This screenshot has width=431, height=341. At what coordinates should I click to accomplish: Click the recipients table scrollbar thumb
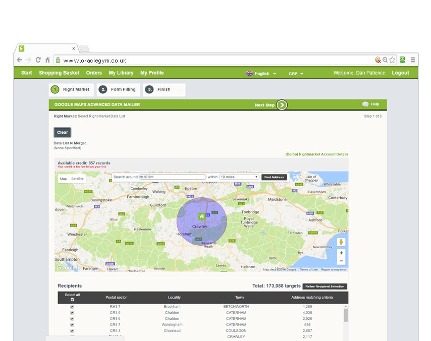[346, 315]
